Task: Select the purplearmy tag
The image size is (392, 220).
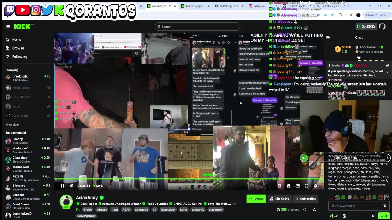Action: coord(216,210)
